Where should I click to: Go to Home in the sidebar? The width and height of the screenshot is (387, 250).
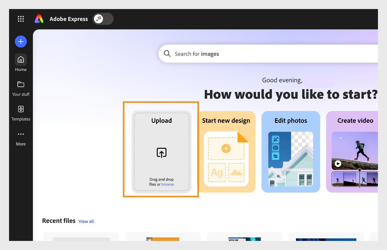pos(21,63)
